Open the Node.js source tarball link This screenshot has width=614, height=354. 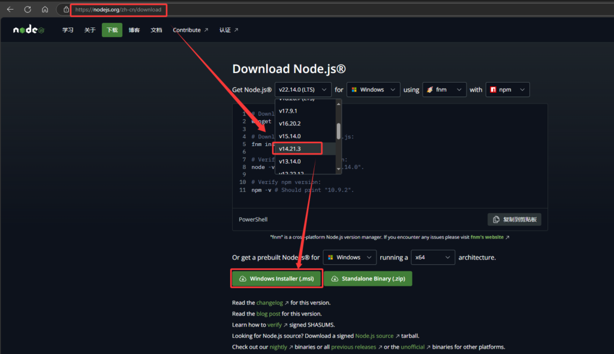377,335
